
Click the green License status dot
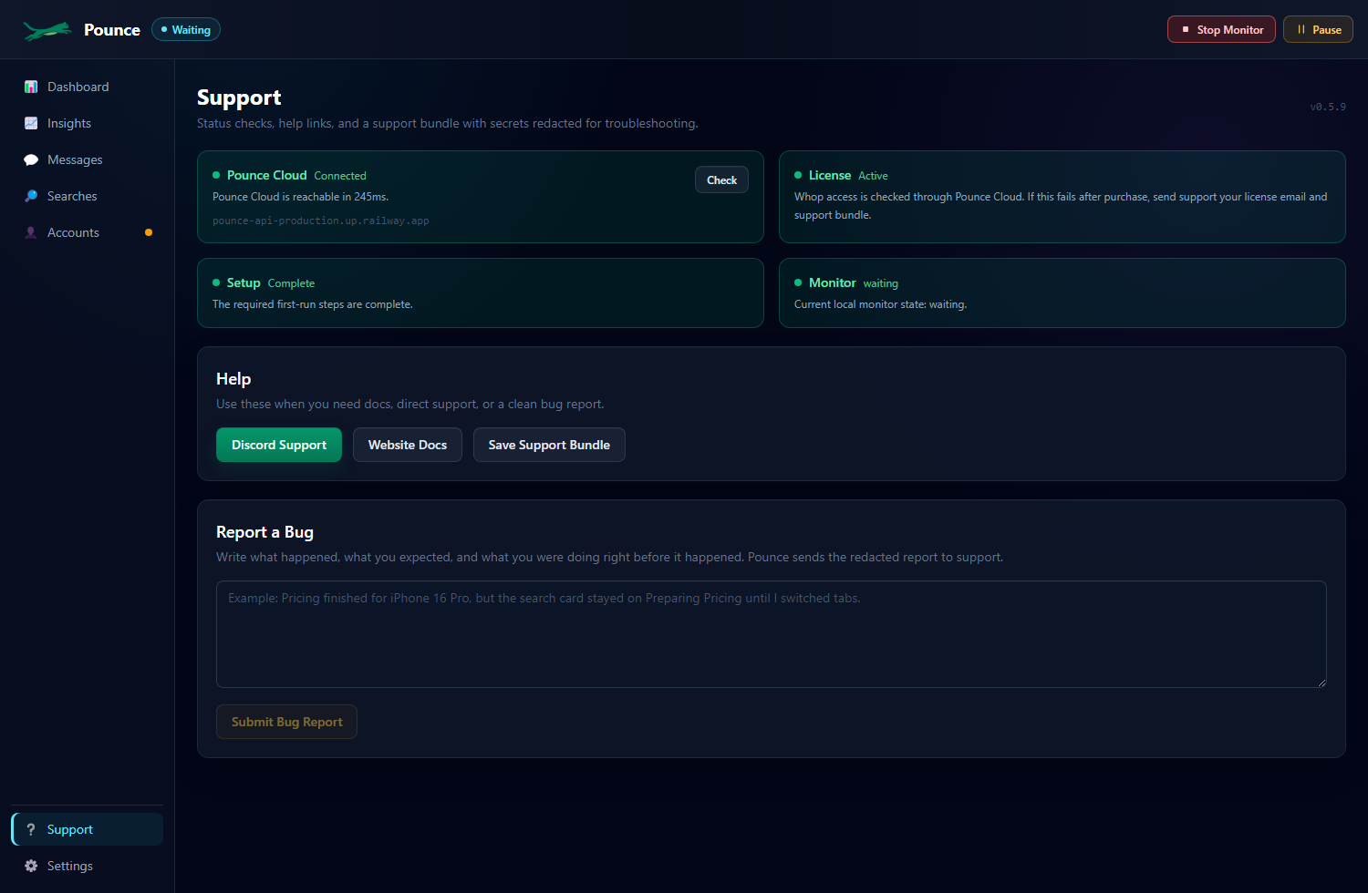tap(798, 175)
